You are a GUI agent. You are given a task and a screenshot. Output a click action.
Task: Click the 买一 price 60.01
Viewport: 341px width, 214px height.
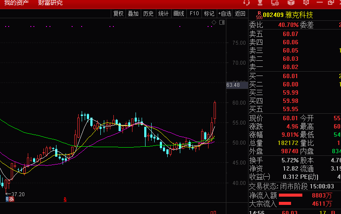[291, 76]
